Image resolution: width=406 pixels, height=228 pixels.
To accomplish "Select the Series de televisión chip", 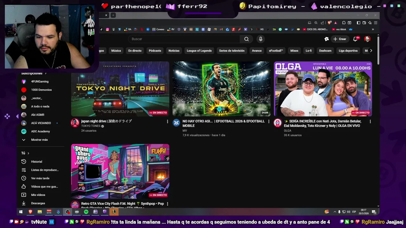I will (232, 51).
